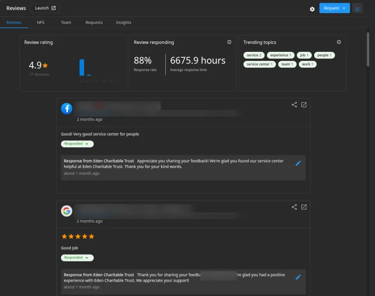
Task: Click the 4.9 star rating value
Action: (x=38, y=65)
